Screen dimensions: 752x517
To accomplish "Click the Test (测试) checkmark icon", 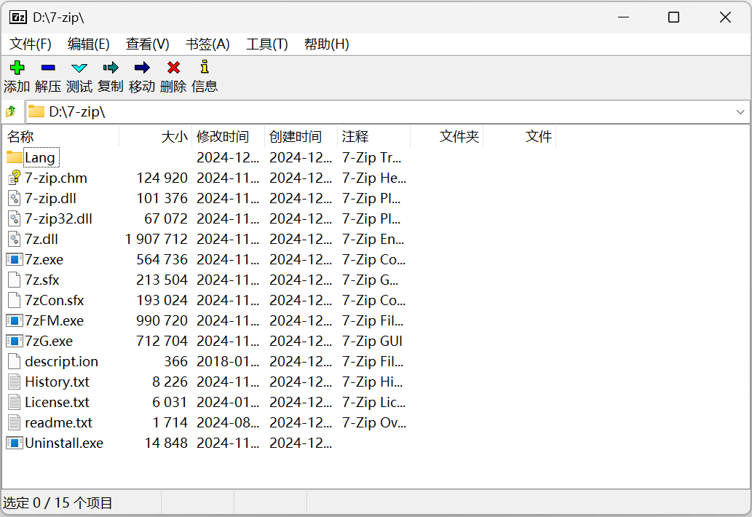I will click(79, 68).
